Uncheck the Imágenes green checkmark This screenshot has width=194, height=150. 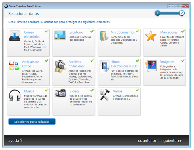tap(183, 61)
